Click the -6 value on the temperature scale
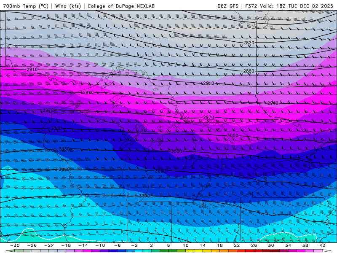This screenshot has height=253, width=337. pos(118,245)
